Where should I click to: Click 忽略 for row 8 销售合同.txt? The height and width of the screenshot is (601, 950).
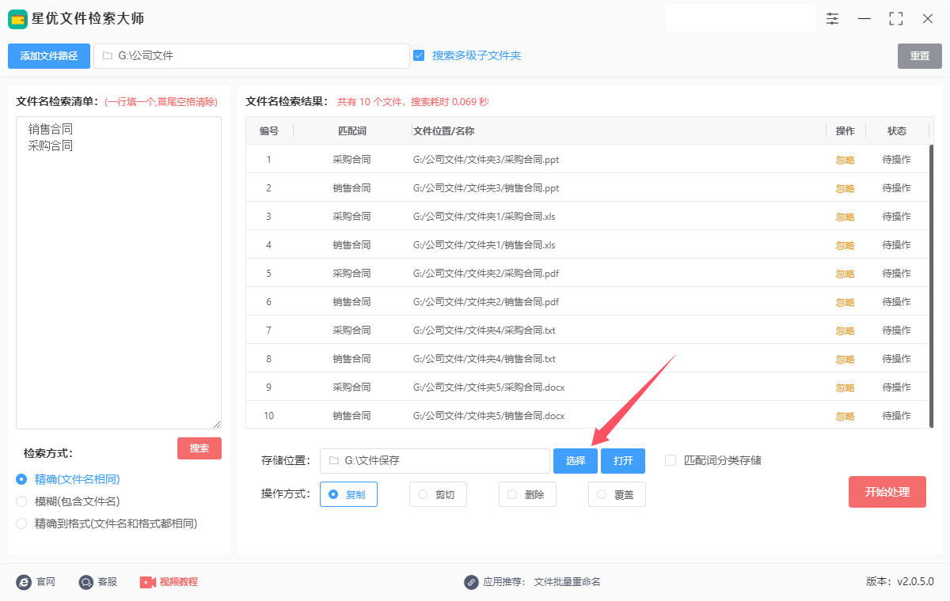(845, 359)
